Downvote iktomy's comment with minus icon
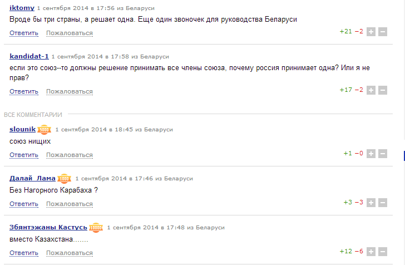405x265 pixels. 383,32
